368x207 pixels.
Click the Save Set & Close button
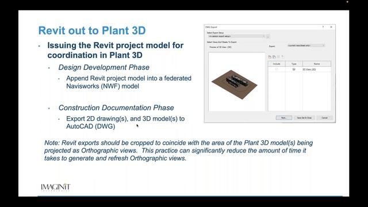[x=304, y=118]
